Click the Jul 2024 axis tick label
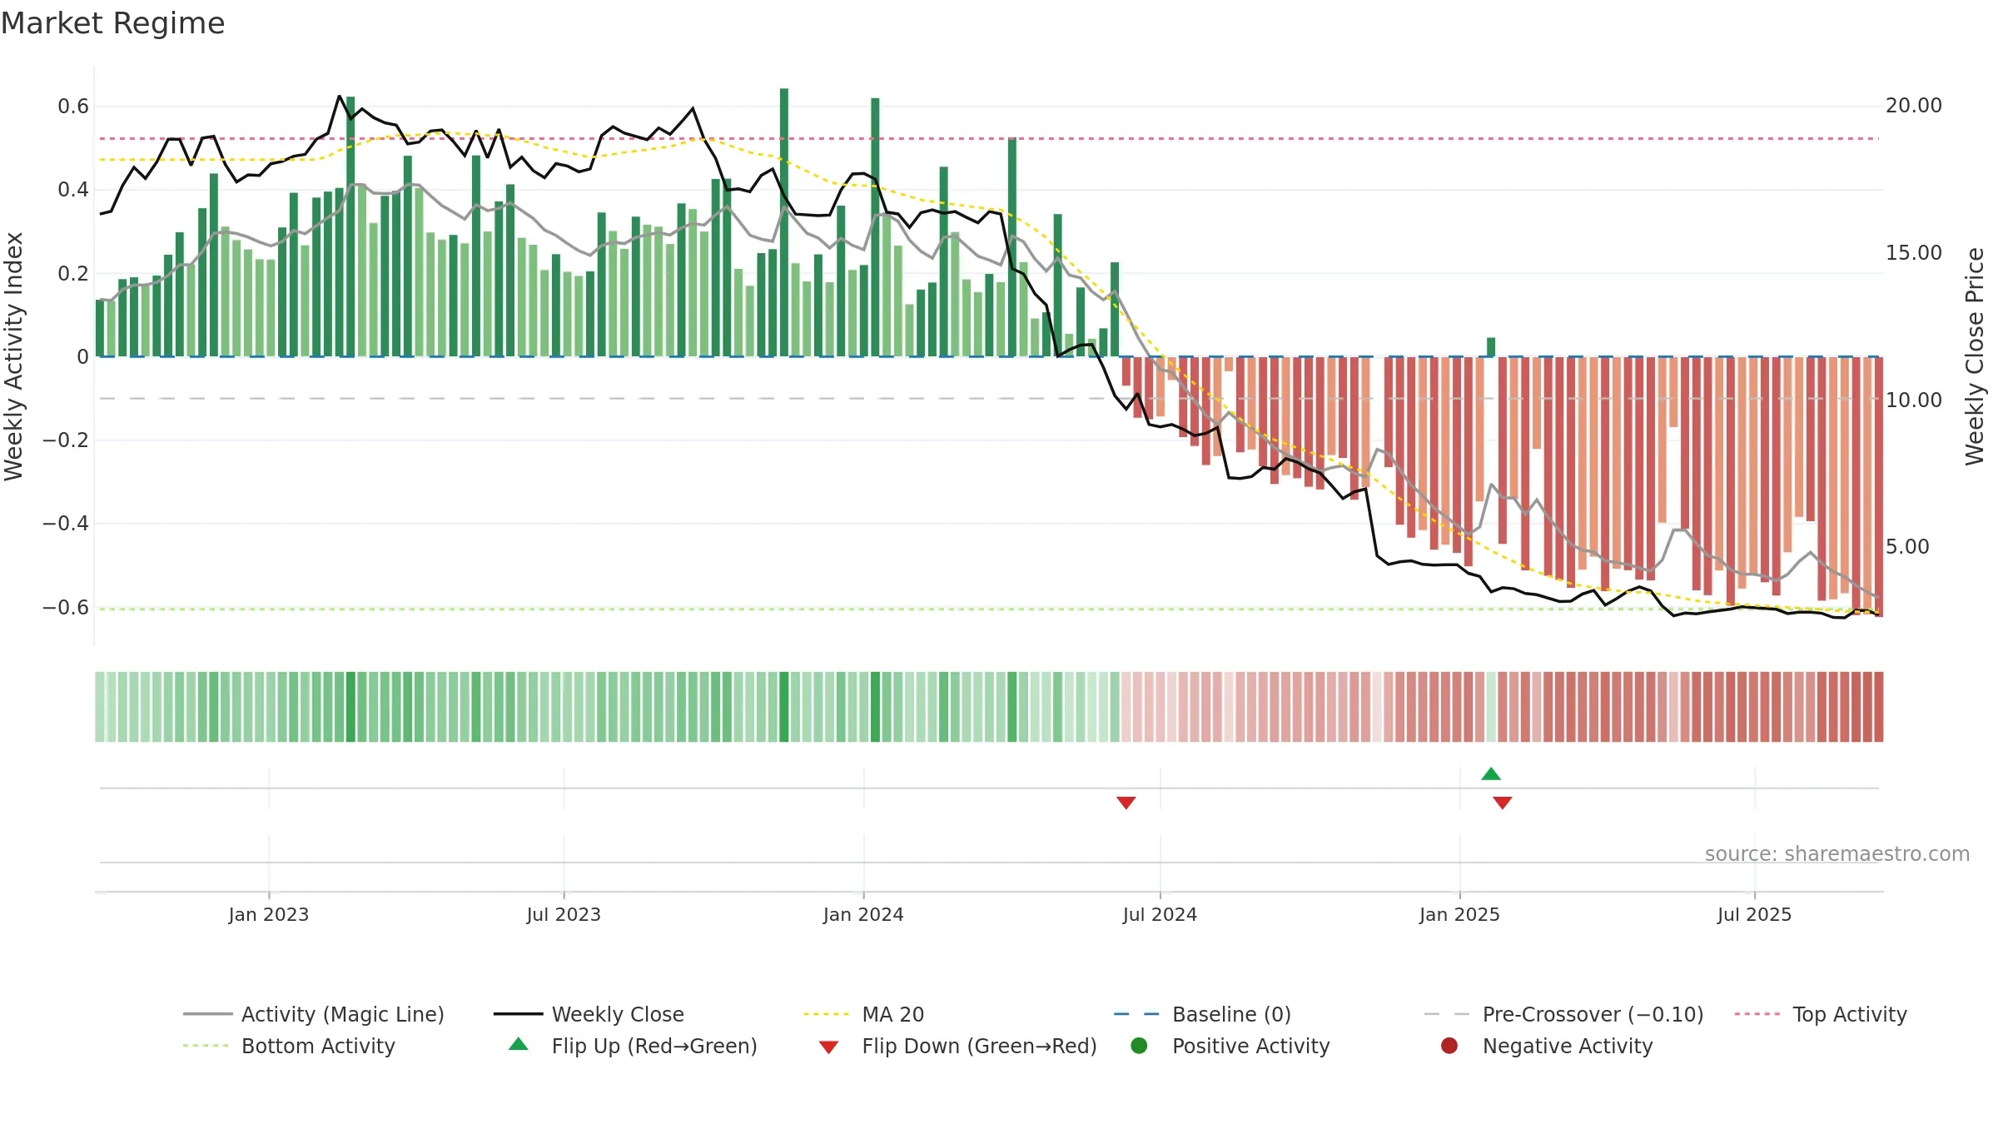Image resolution: width=1998 pixels, height=1124 pixels. click(x=1160, y=914)
